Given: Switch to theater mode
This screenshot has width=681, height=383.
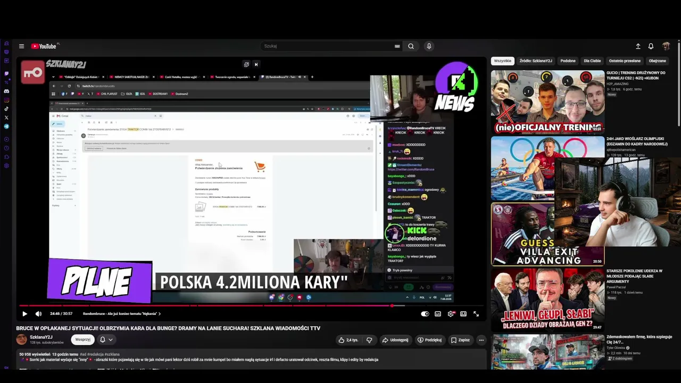Looking at the screenshot, I should coord(463,314).
